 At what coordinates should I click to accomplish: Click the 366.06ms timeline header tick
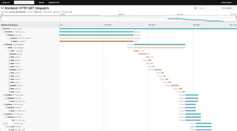152,25
